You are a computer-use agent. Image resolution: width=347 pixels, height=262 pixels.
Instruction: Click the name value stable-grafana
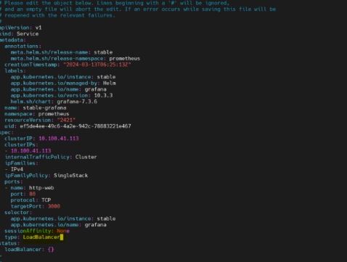[44, 107]
